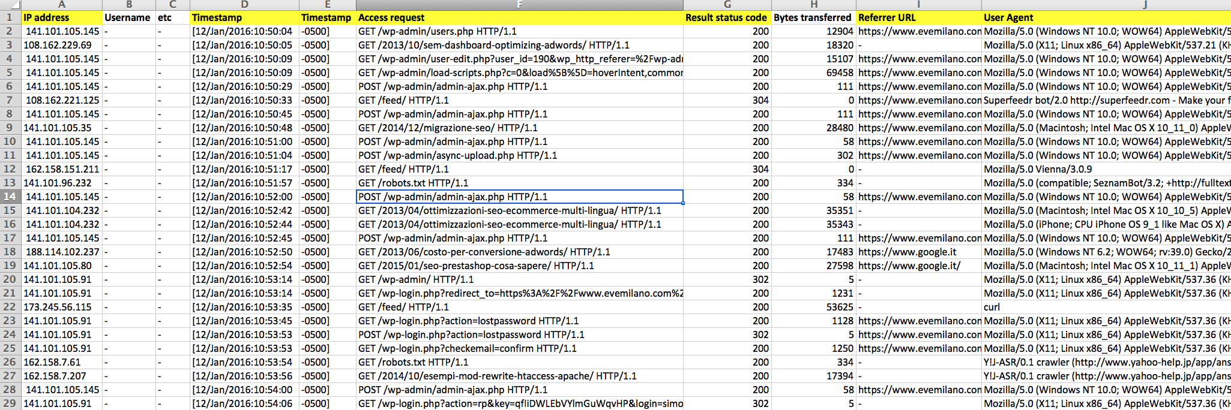The height and width of the screenshot is (410, 1231).
Task: Select the 'Access request' header cell
Action: (519, 17)
